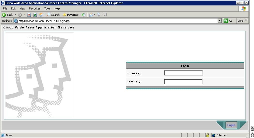Click the Login button
The image size is (254, 138).
(x=231, y=125)
